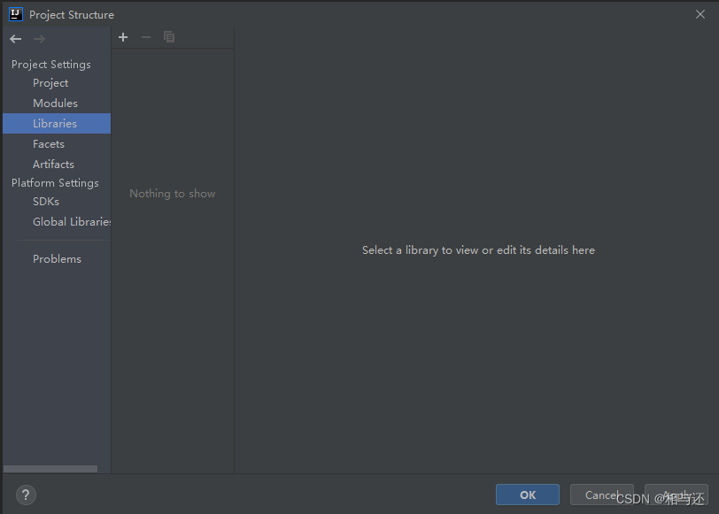Open the Project settings page
This screenshot has width=719, height=514.
click(50, 83)
